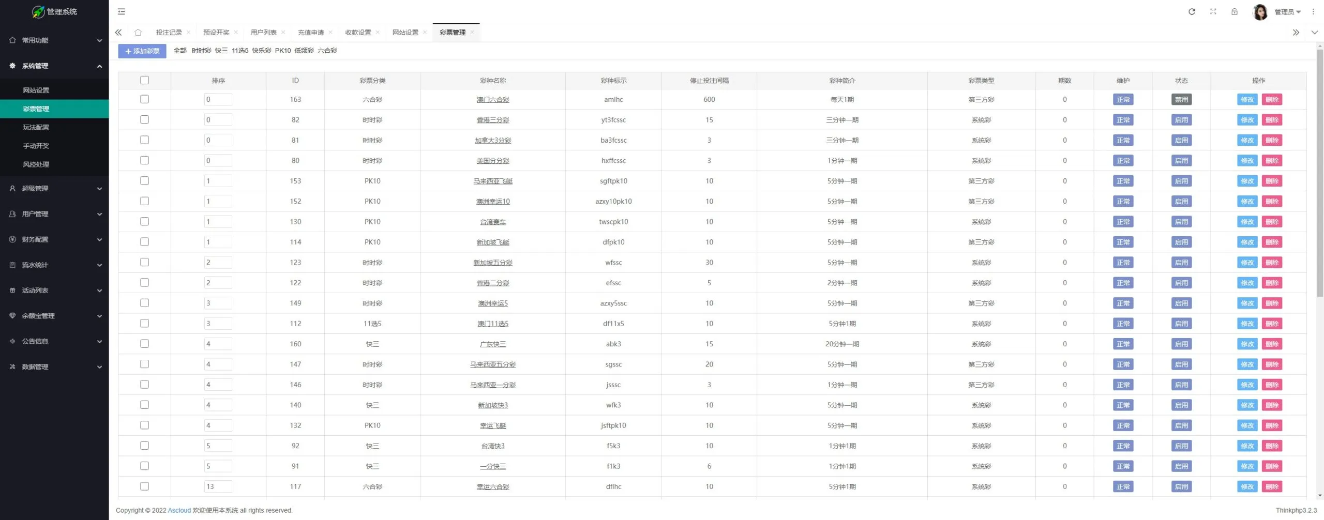Expand the 财务配置 sidebar menu
The height and width of the screenshot is (520, 1324).
tap(54, 239)
